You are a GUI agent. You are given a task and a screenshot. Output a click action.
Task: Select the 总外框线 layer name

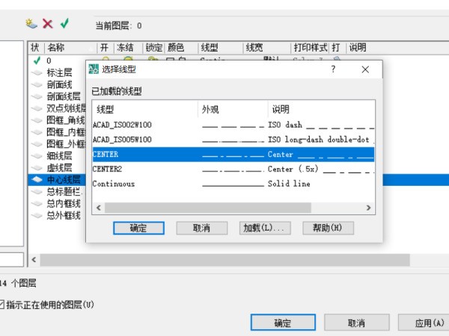pos(64,216)
